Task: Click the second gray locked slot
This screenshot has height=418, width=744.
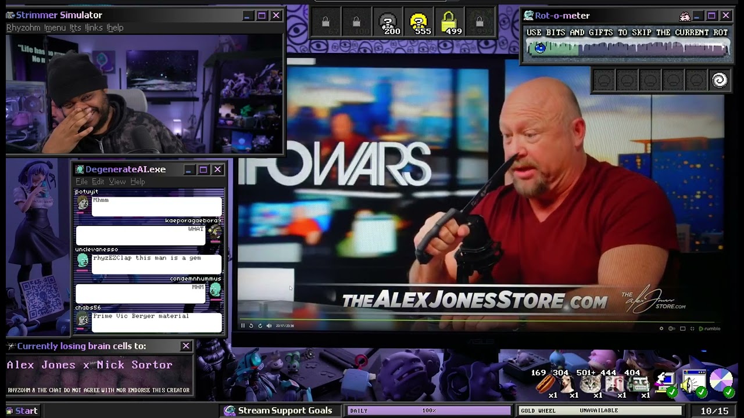Action: tap(356, 23)
